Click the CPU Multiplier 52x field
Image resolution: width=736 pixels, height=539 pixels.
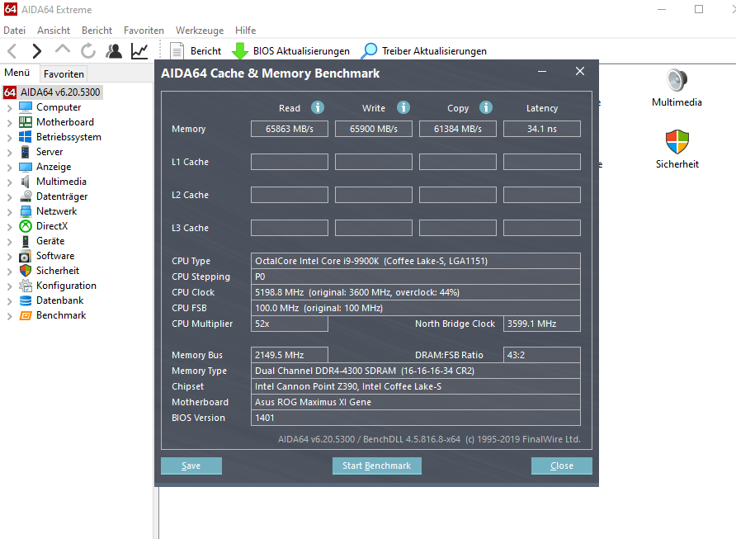[x=290, y=324]
